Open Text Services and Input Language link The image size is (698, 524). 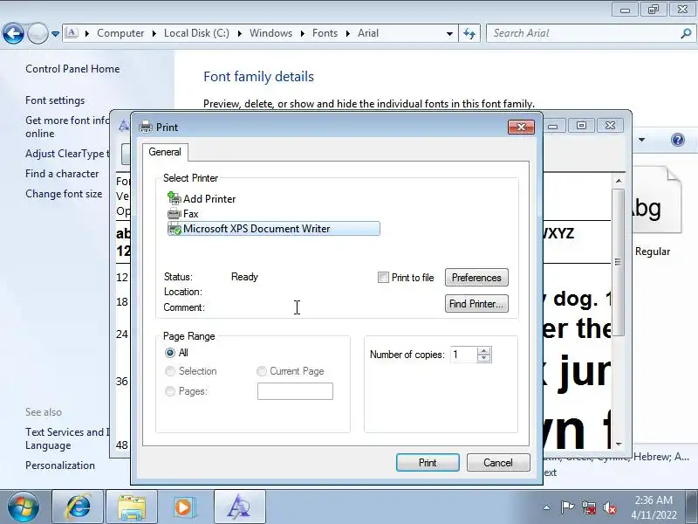[67, 438]
